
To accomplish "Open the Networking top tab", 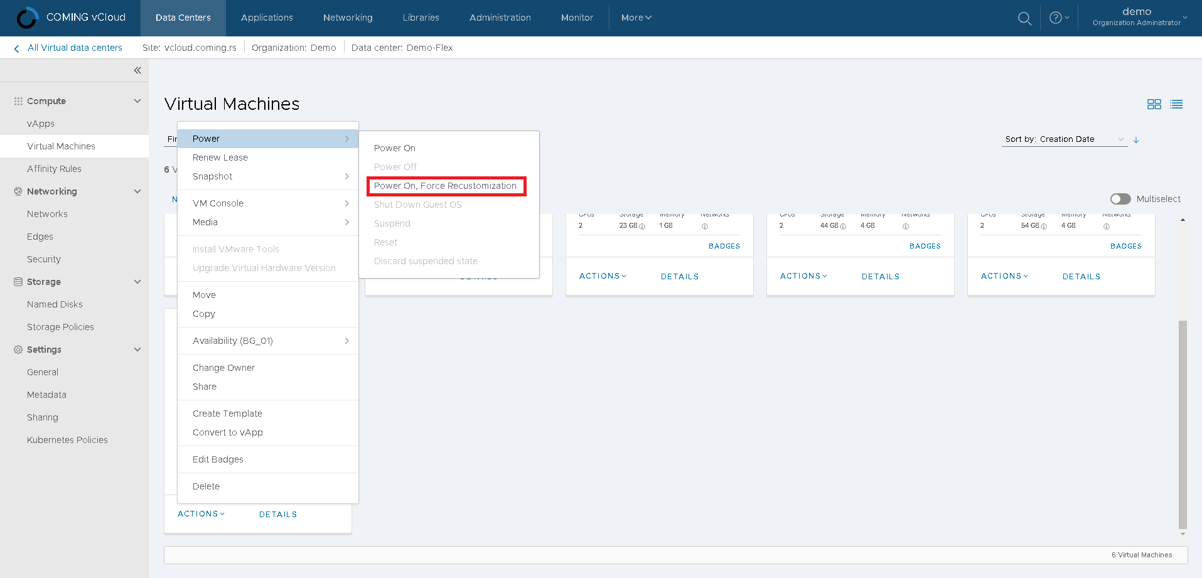I will (348, 18).
